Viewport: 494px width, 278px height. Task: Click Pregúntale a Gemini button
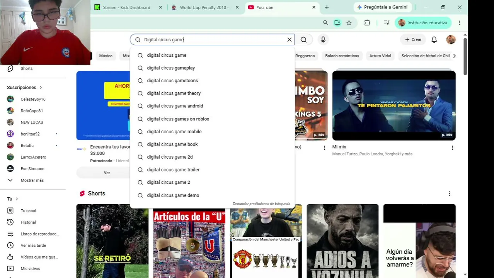382,7
